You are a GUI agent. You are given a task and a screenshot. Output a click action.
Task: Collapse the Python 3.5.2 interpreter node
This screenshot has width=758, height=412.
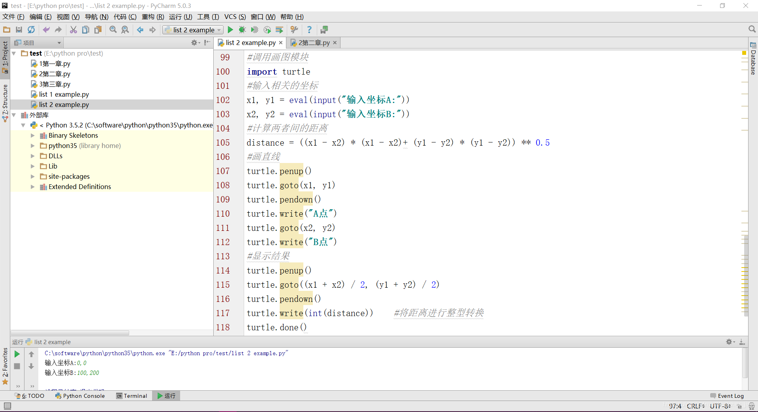tap(23, 125)
